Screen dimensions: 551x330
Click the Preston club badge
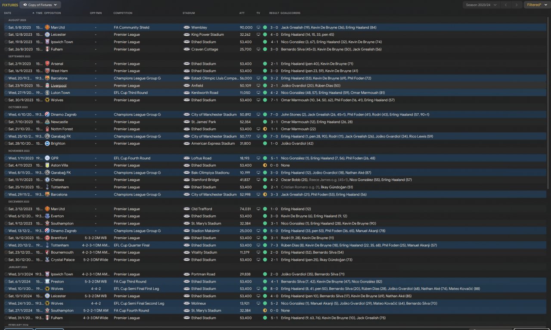[x=47, y=282]
